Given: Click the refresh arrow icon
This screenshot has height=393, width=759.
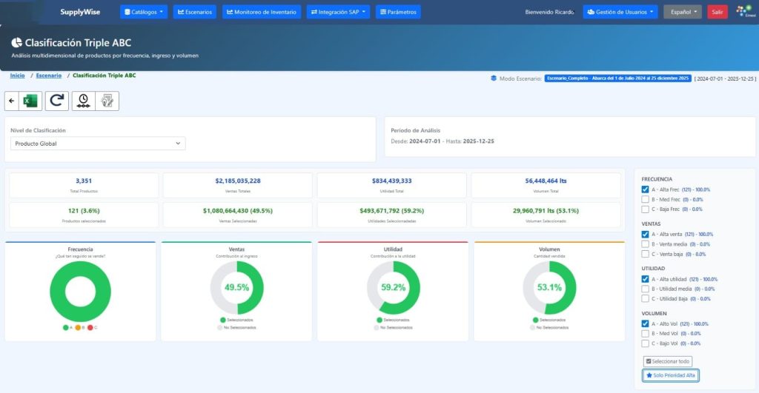Looking at the screenshot, I should 56,101.
